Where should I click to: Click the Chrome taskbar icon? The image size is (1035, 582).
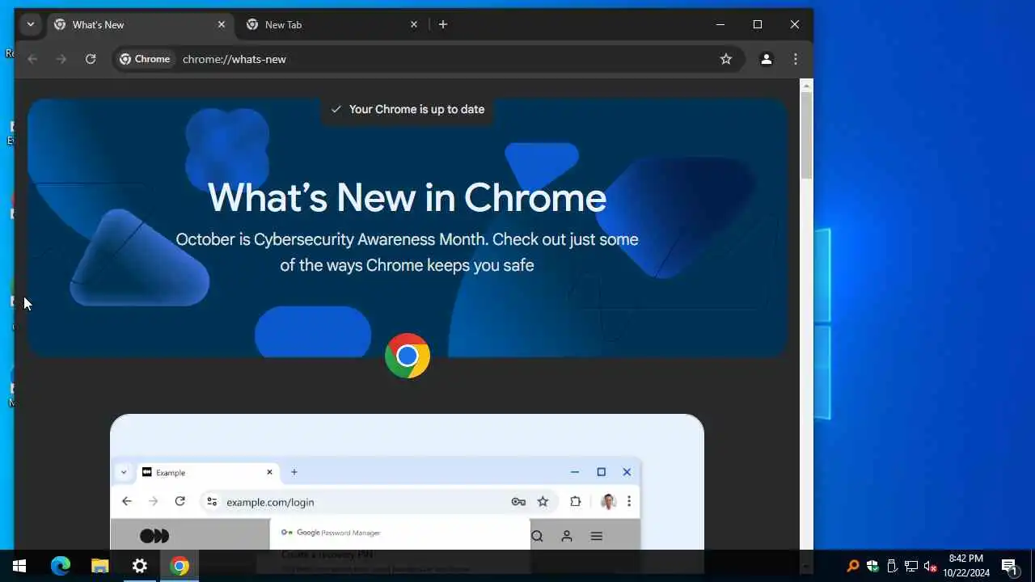click(x=180, y=566)
